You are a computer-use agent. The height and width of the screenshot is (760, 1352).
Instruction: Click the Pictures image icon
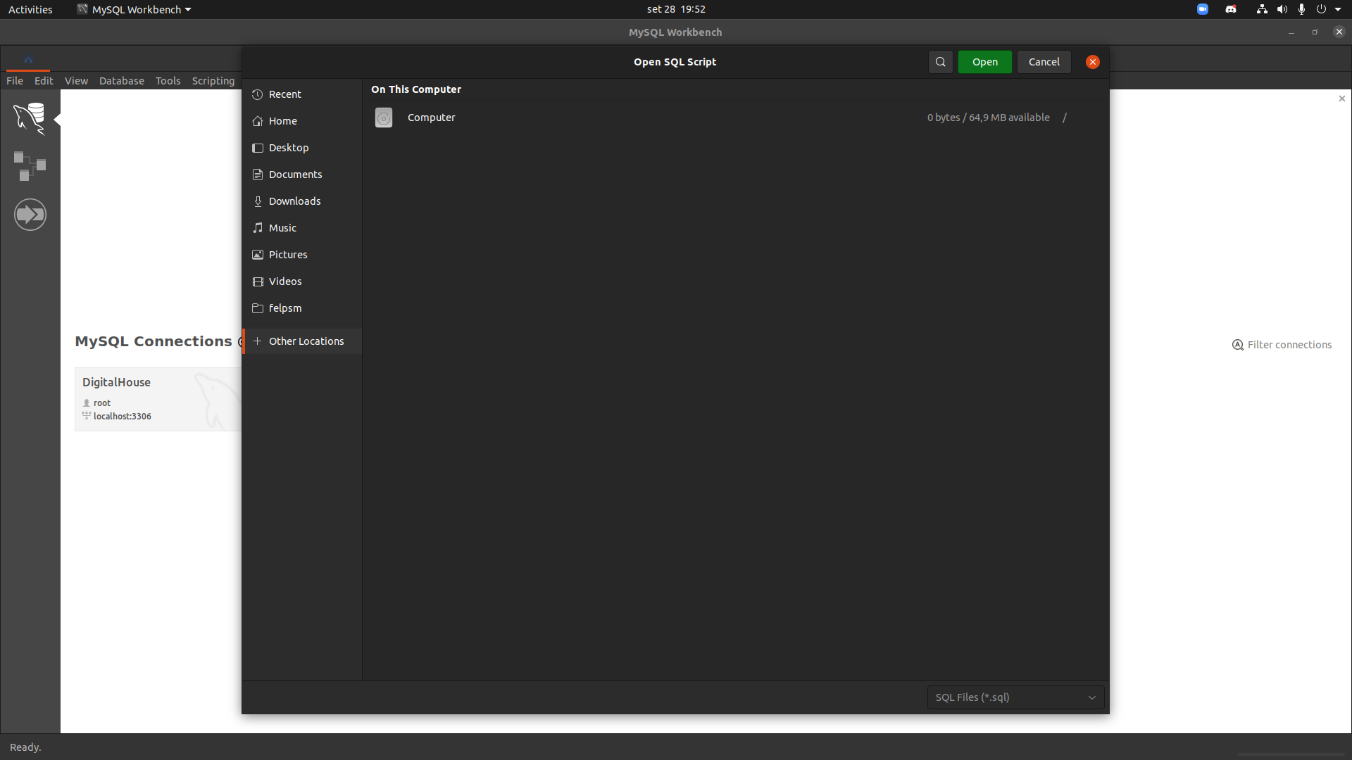[x=258, y=255]
